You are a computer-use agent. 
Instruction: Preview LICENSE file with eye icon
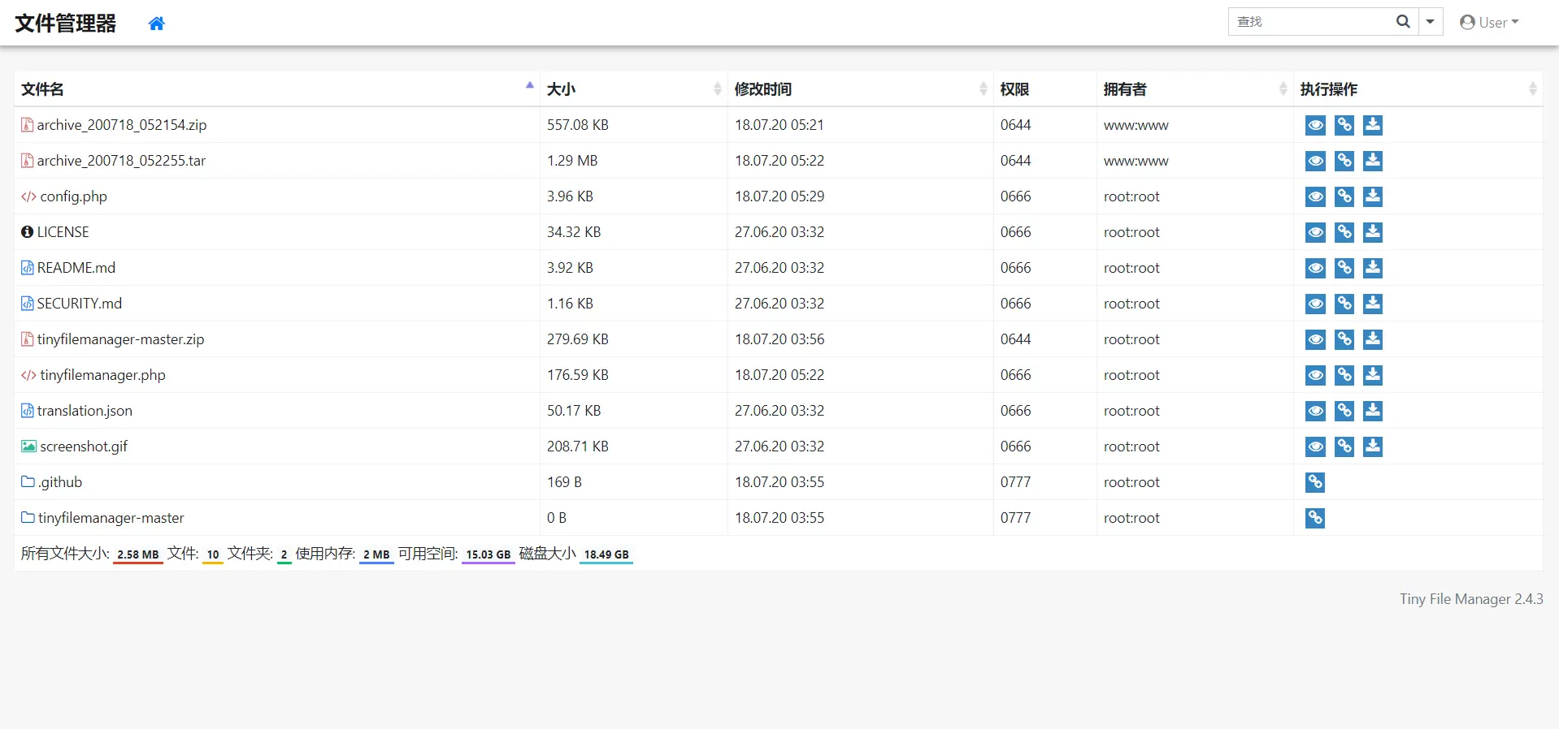coord(1316,232)
